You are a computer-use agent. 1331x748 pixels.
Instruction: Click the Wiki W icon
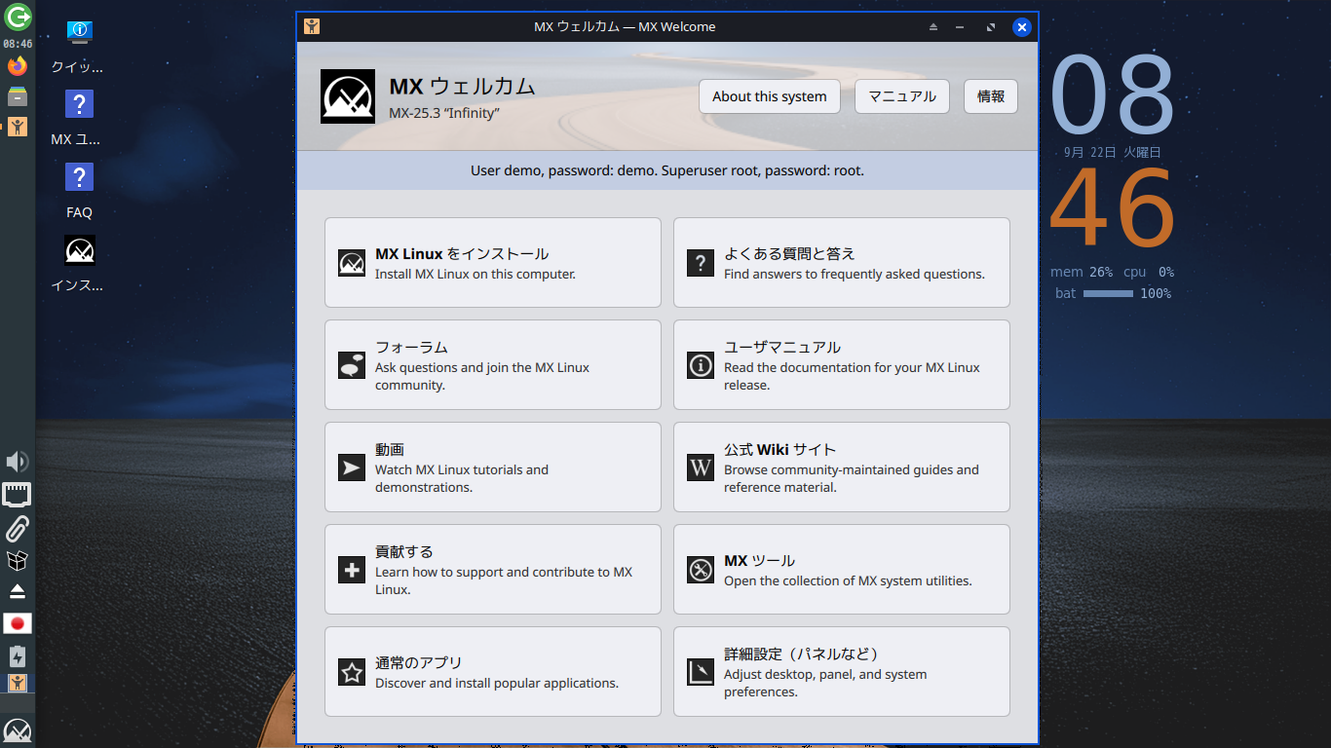(x=701, y=467)
